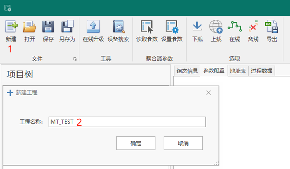Start online upgrade (在线升级)
This screenshot has width=290, height=169.
pyautogui.click(x=93, y=27)
